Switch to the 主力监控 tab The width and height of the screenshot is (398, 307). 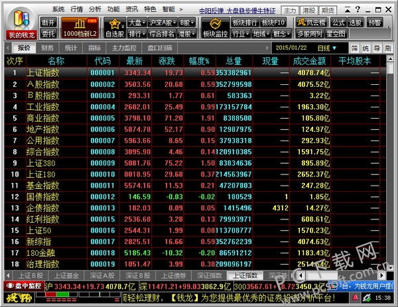click(x=124, y=48)
